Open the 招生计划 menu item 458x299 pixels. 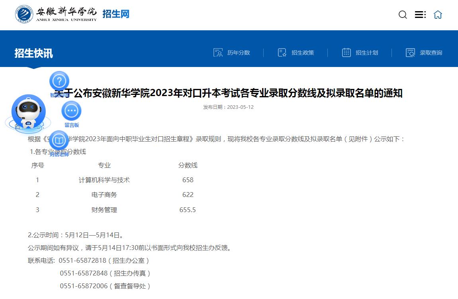(x=367, y=53)
